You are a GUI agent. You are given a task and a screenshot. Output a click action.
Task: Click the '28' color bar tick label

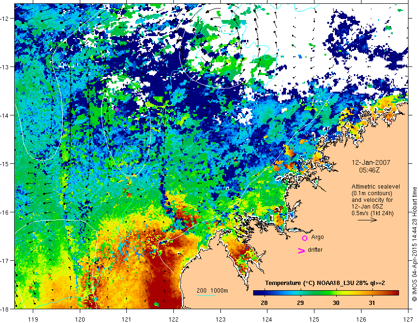[x=264, y=303]
